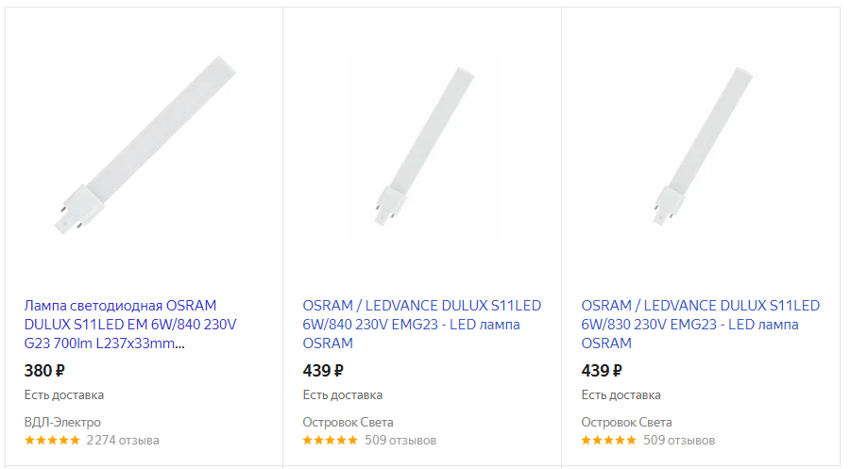Click star rating in the 6W/830 EMG23 card
This screenshot has width=851, height=469.
coord(609,441)
